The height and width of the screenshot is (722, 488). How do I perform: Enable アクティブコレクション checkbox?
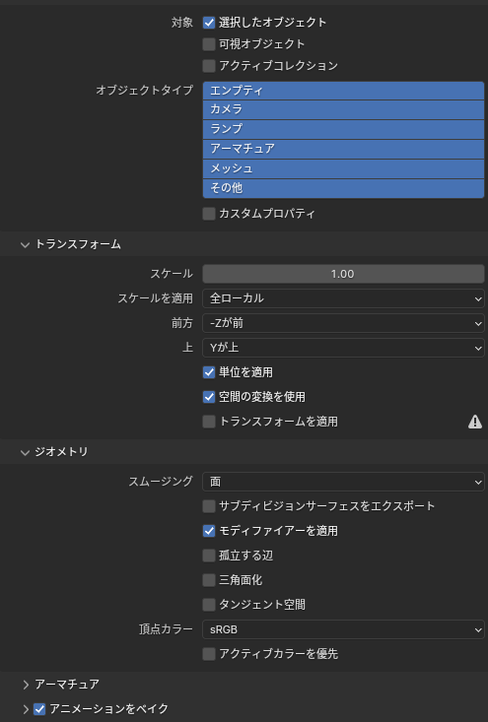(x=209, y=66)
